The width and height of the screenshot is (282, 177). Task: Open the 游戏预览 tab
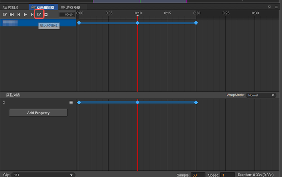coord(70,7)
